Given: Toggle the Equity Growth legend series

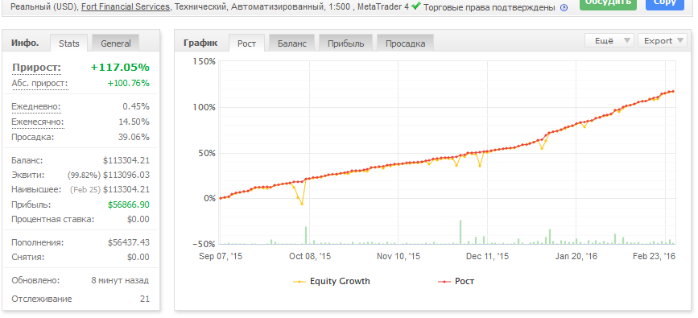Looking at the screenshot, I should (332, 281).
